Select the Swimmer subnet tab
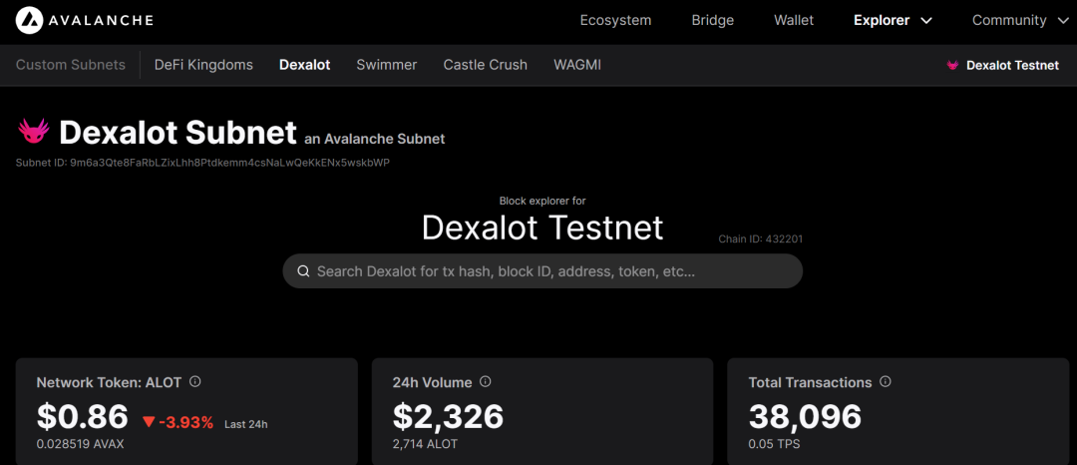Image resolution: width=1077 pixels, height=465 pixels. click(387, 65)
